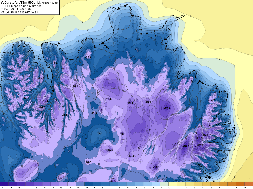
Task: Pick the legend swatch labeled 6
Action: click(x=223, y=184)
